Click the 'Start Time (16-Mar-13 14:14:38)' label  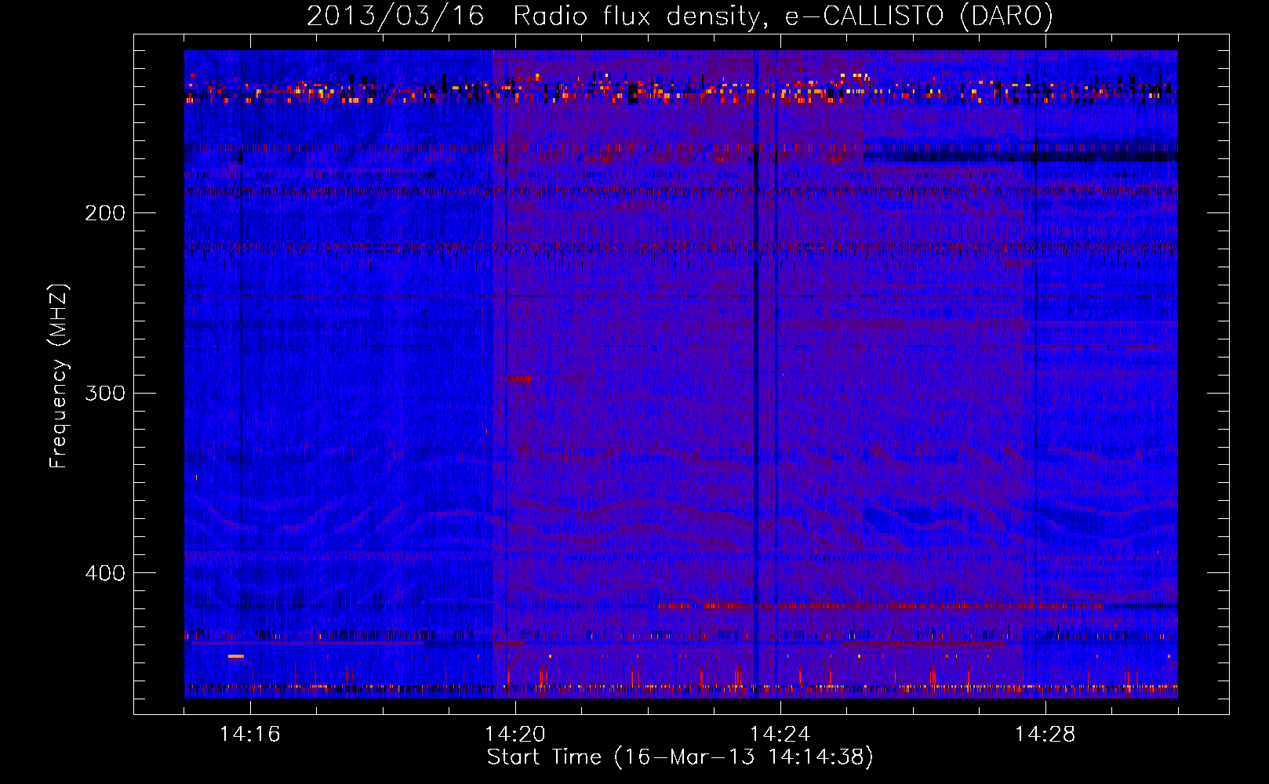680,757
